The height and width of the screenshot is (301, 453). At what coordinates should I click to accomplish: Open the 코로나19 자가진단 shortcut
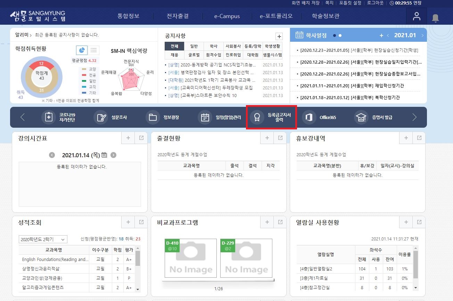[x=49, y=117]
